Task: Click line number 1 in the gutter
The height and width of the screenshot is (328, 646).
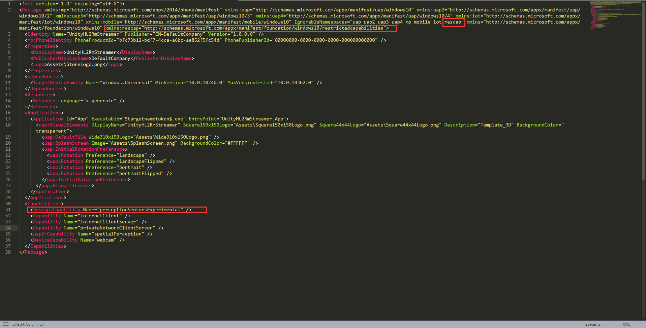Action: point(9,4)
